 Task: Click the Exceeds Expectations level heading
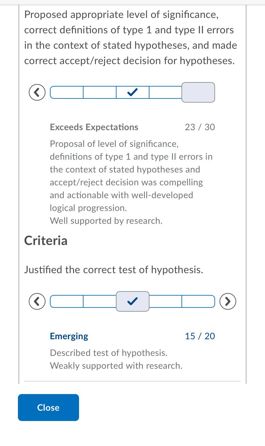tap(94, 127)
